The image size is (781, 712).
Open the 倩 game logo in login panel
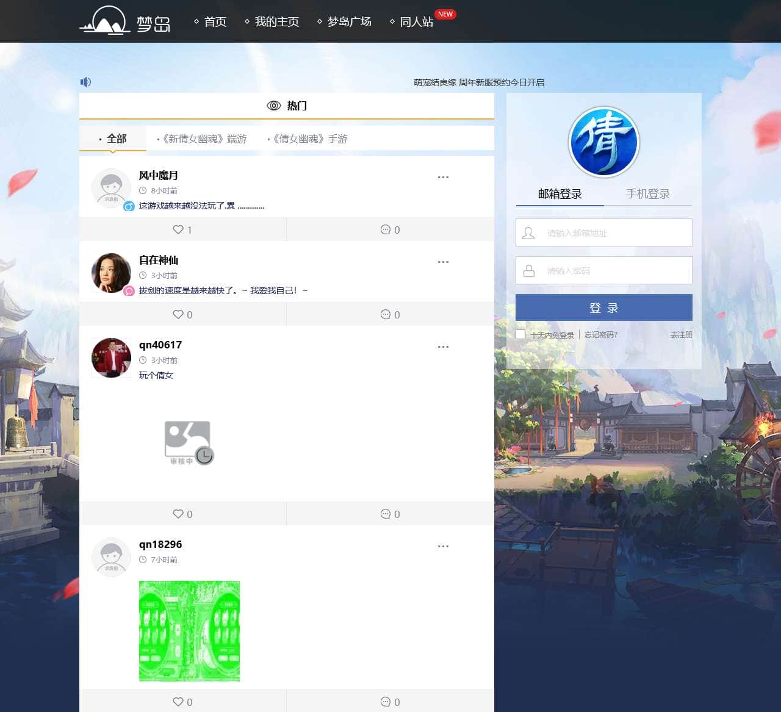604,142
